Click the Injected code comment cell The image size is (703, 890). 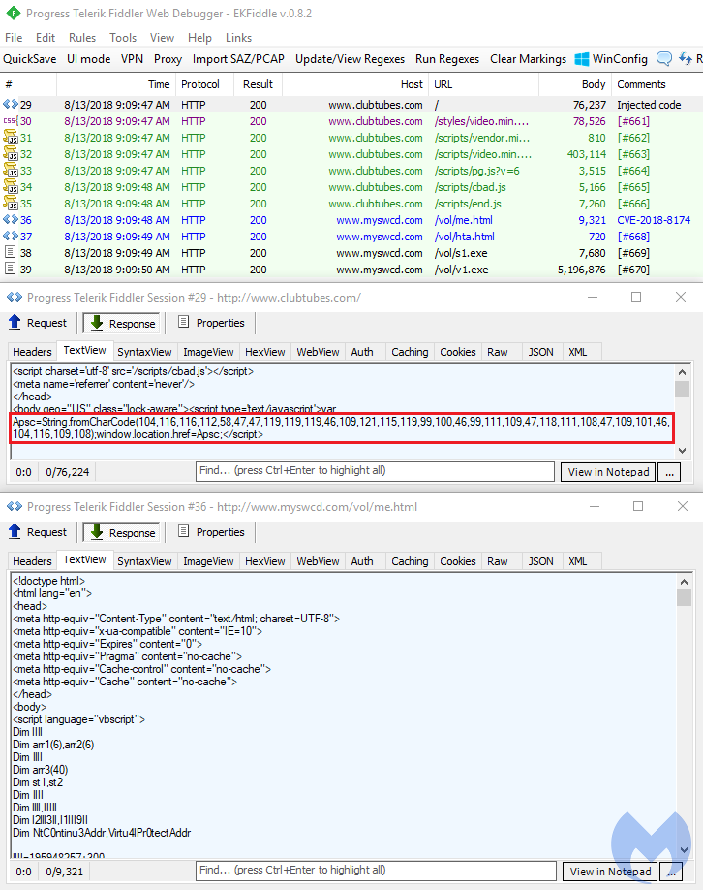[x=649, y=105]
